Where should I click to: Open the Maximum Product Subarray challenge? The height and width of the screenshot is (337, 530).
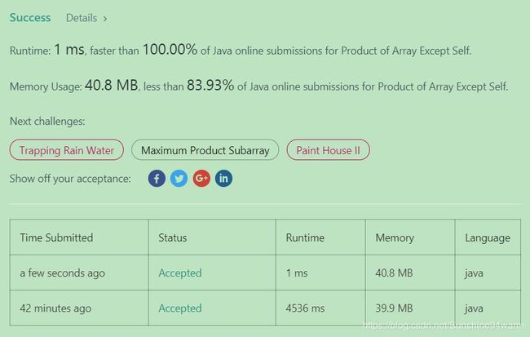pyautogui.click(x=205, y=150)
